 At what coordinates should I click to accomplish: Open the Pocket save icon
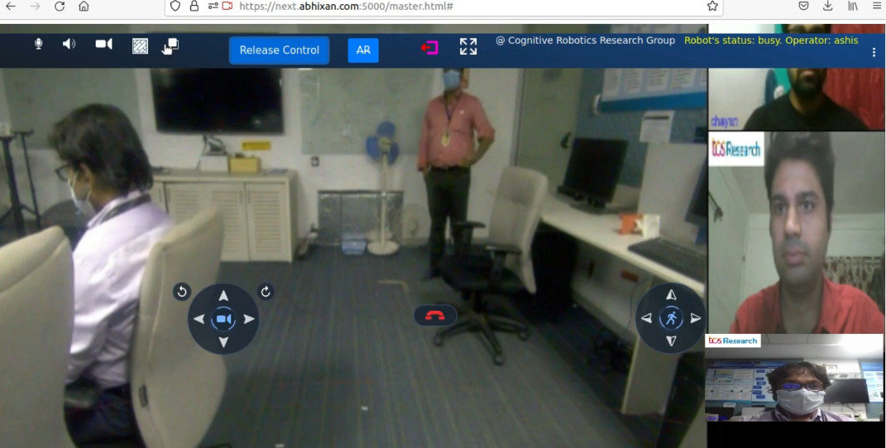point(803,6)
